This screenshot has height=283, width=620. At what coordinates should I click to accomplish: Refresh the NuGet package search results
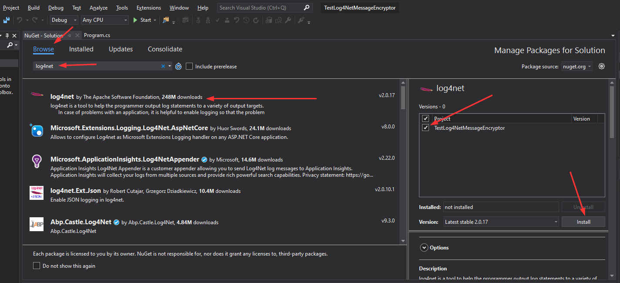click(178, 66)
